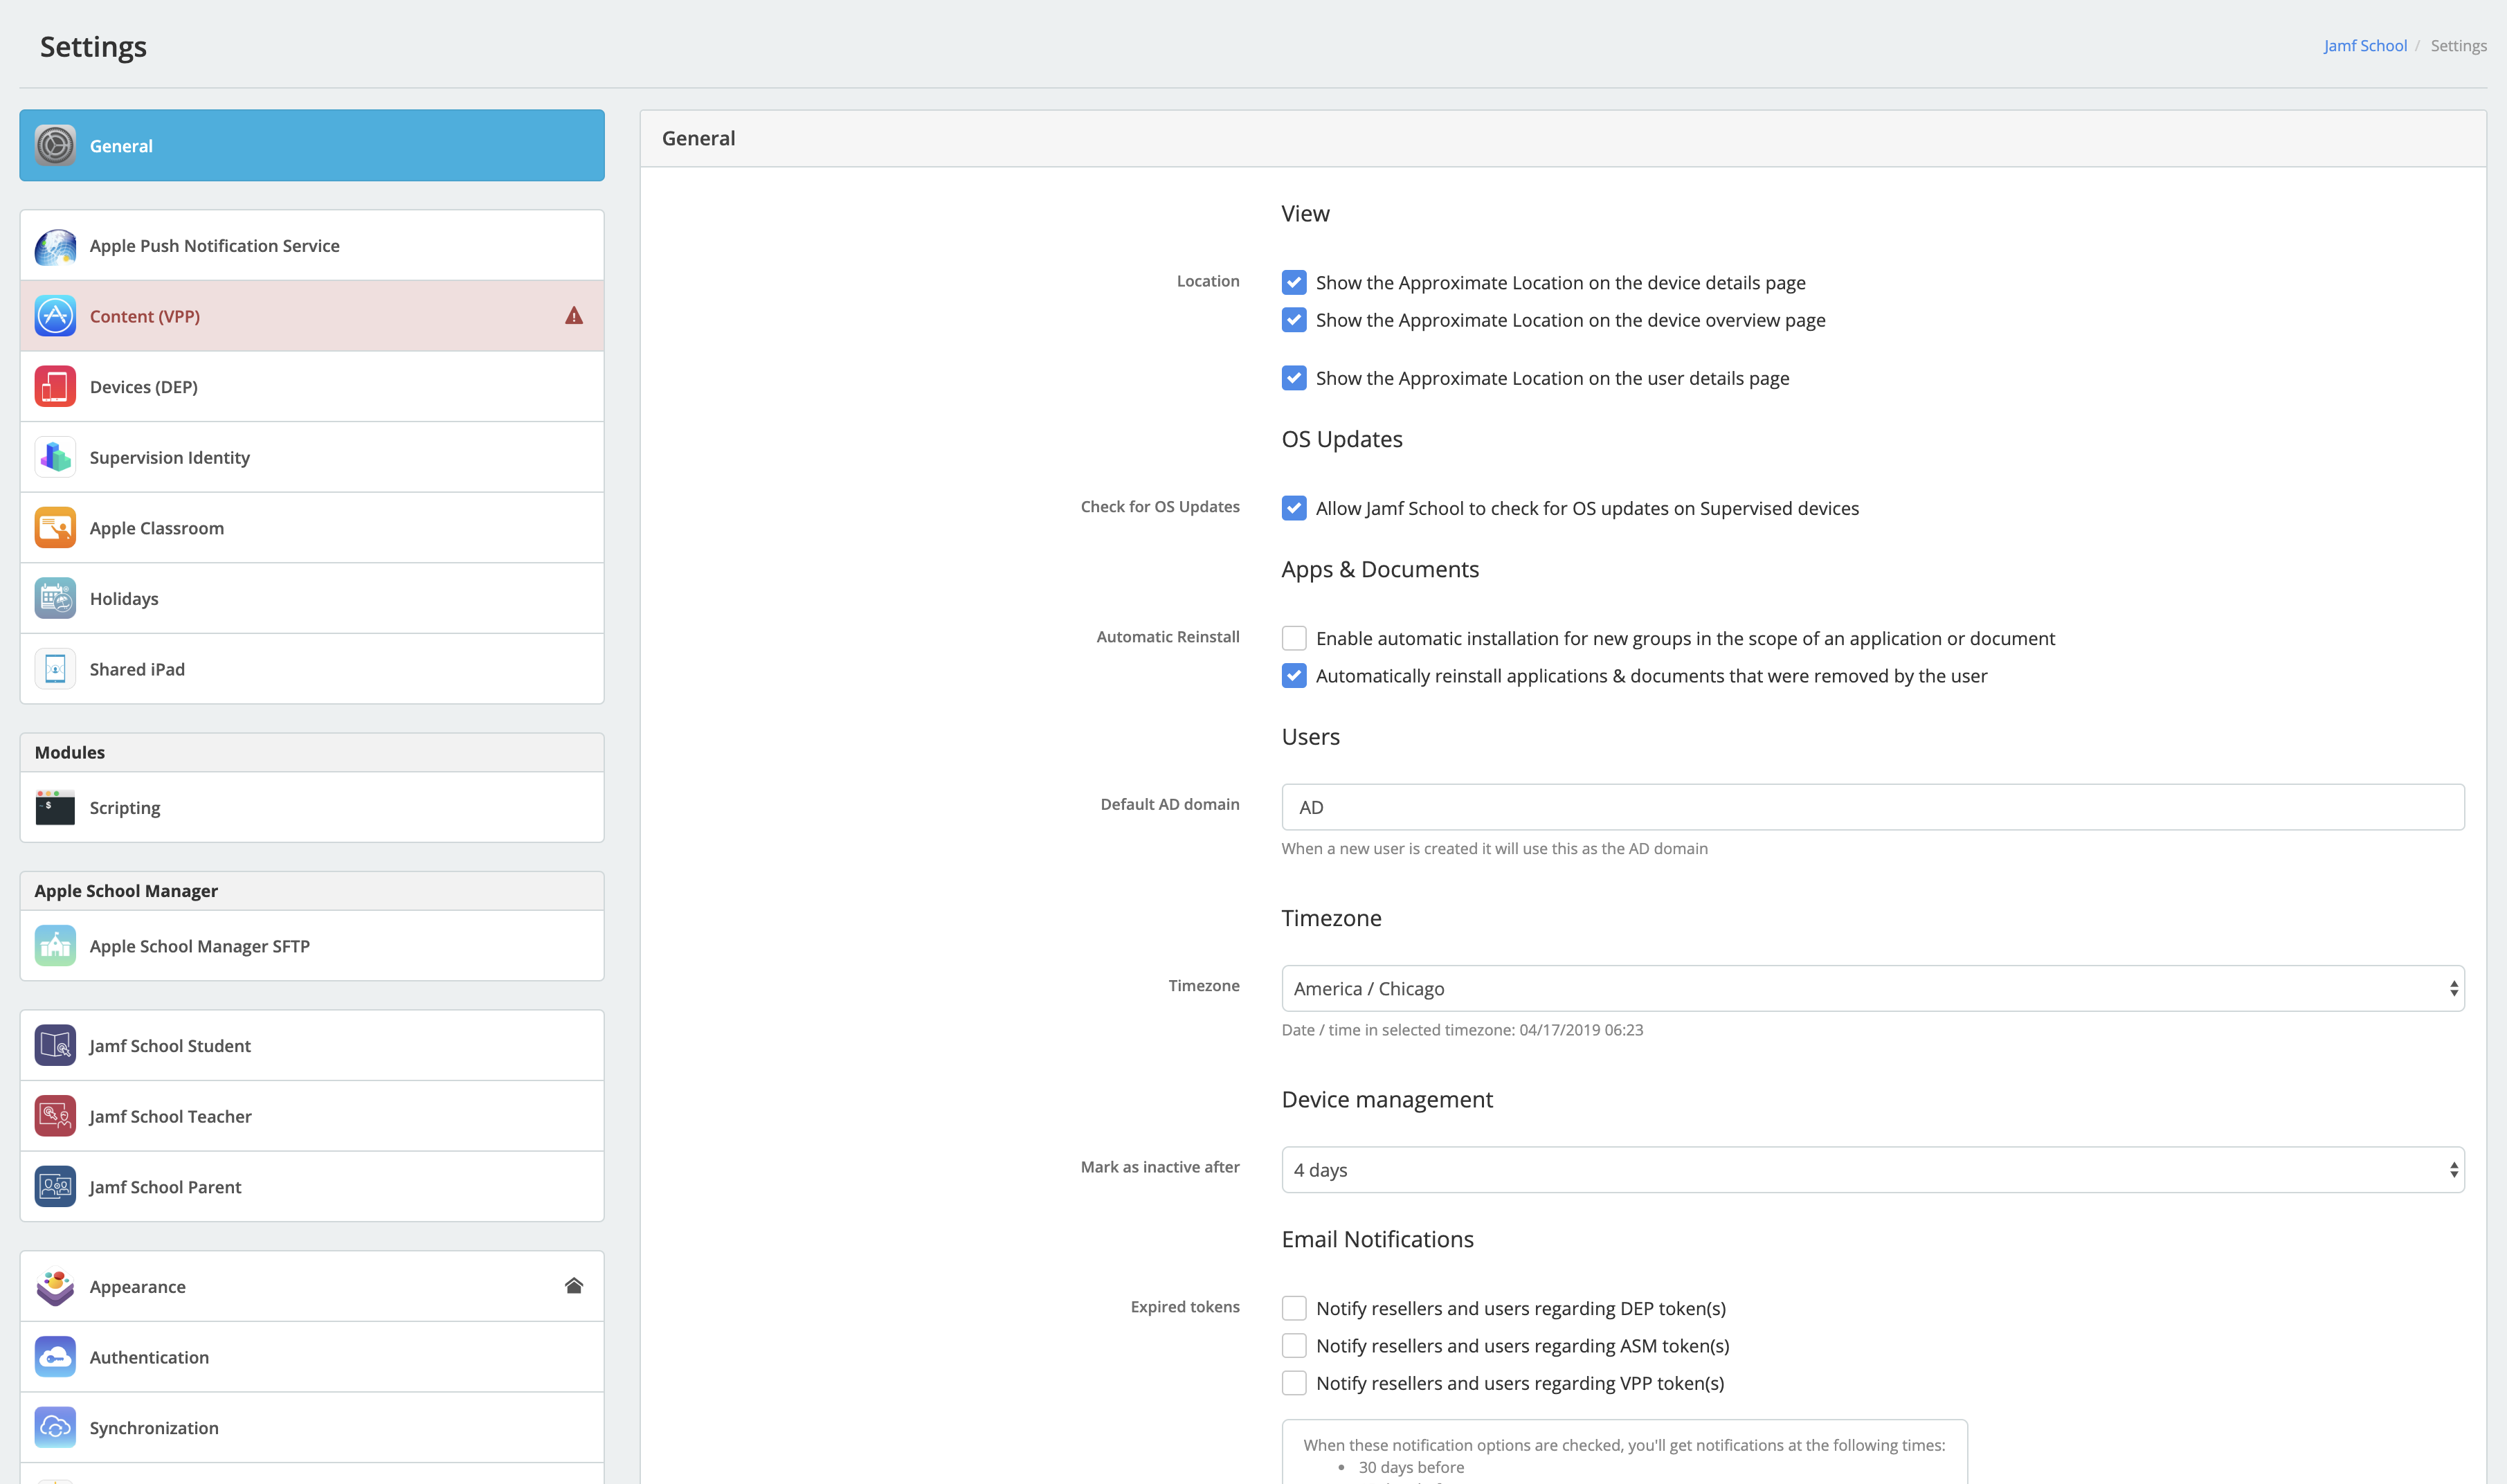
Task: Open Jamf School Student settings
Action: pyautogui.click(x=312, y=1046)
